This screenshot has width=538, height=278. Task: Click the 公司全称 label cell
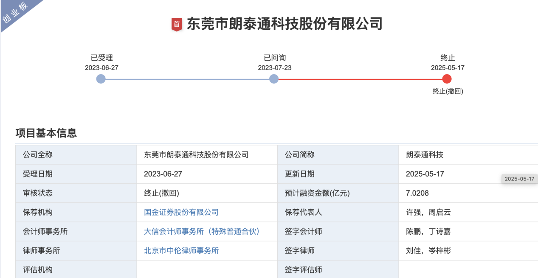click(76, 155)
